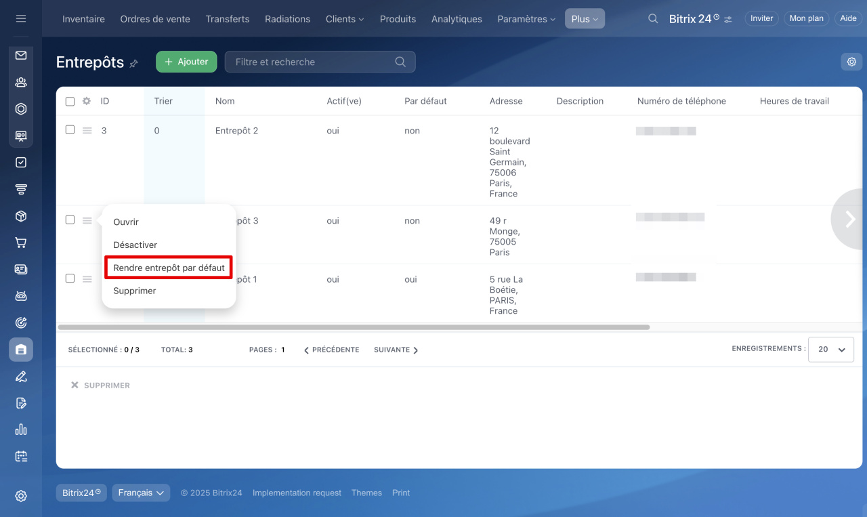The height and width of the screenshot is (517, 867).
Task: Click the bulk Supprimer action below the table
Action: (x=100, y=385)
